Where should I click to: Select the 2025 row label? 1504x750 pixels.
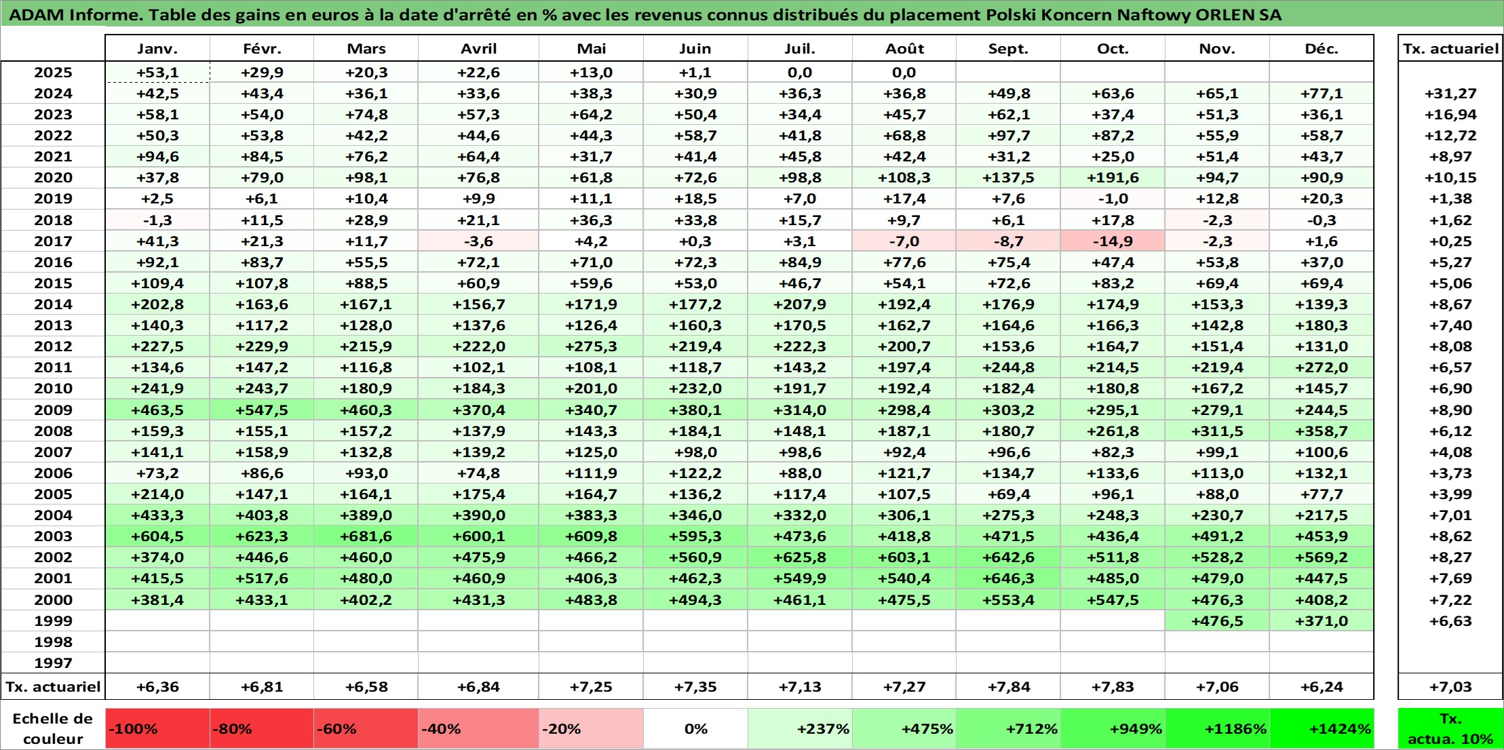tap(53, 73)
